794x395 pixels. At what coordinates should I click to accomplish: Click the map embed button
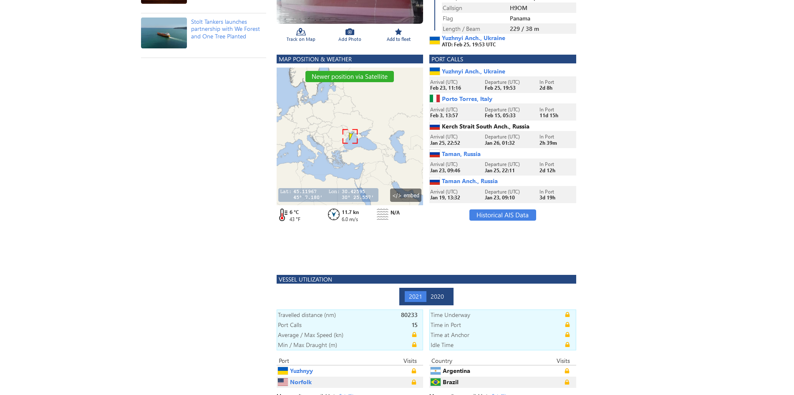(x=406, y=195)
